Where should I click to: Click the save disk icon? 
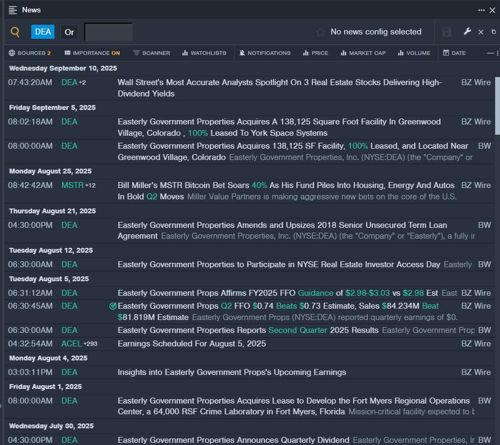pos(447,32)
